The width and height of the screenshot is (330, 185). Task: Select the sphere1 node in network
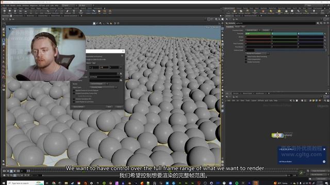[277, 135]
